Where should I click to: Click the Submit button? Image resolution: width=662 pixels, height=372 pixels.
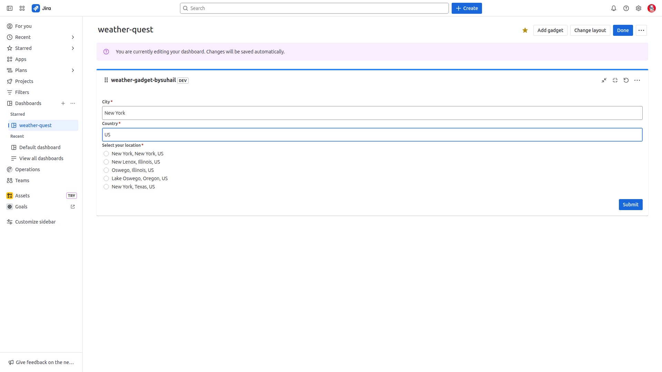tap(630, 205)
